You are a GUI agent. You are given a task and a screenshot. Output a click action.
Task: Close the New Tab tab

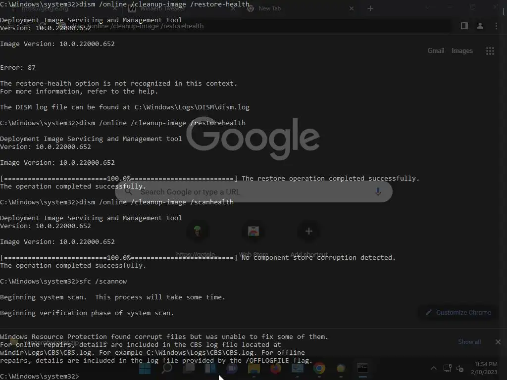pyautogui.click(x=352, y=8)
